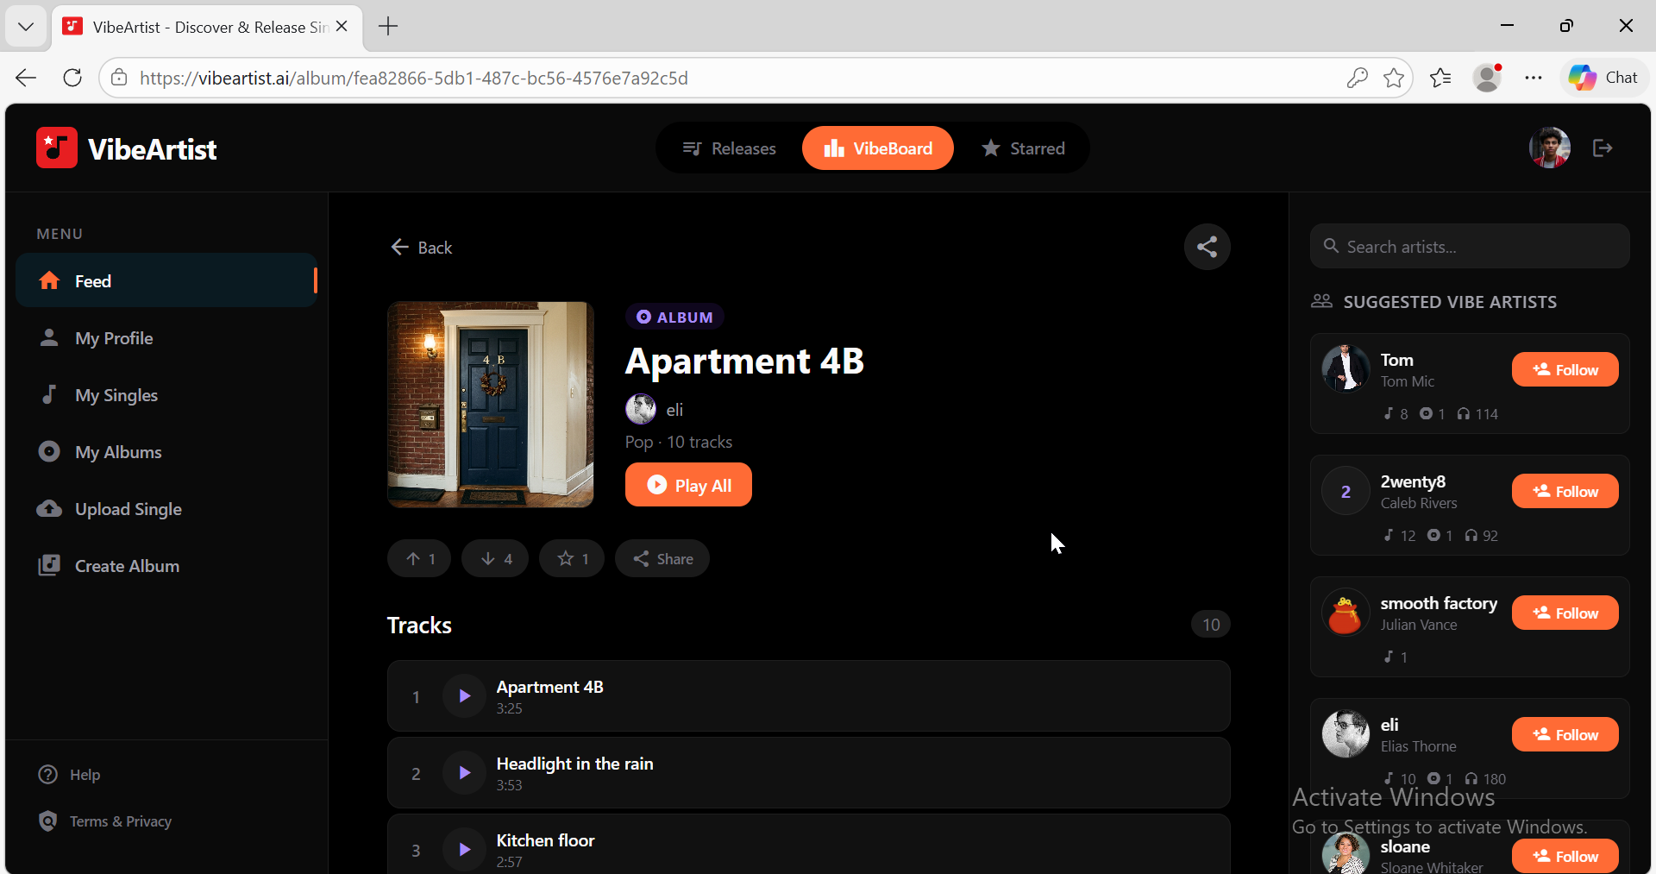Sign out using the logout icon
The image size is (1656, 874).
tap(1602, 148)
